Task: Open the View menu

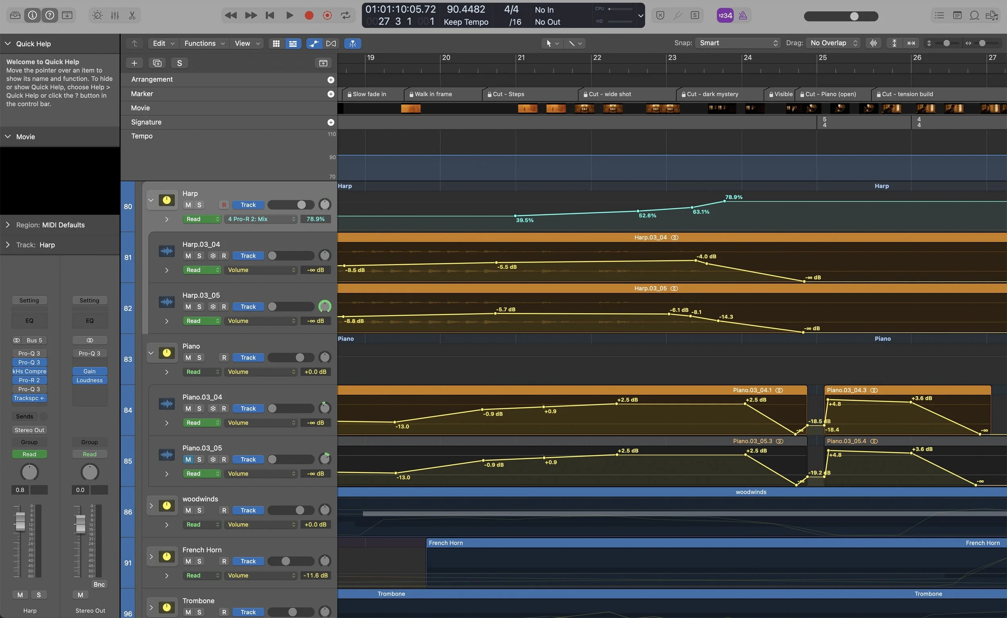Action: tap(247, 44)
